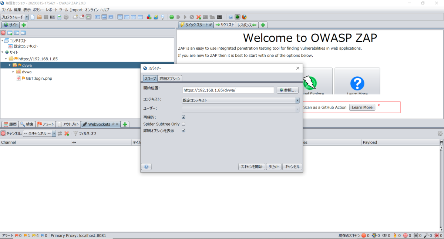Click the eye passive scan status icon
The width and height of the screenshot is (444, 239).
coord(384,235)
